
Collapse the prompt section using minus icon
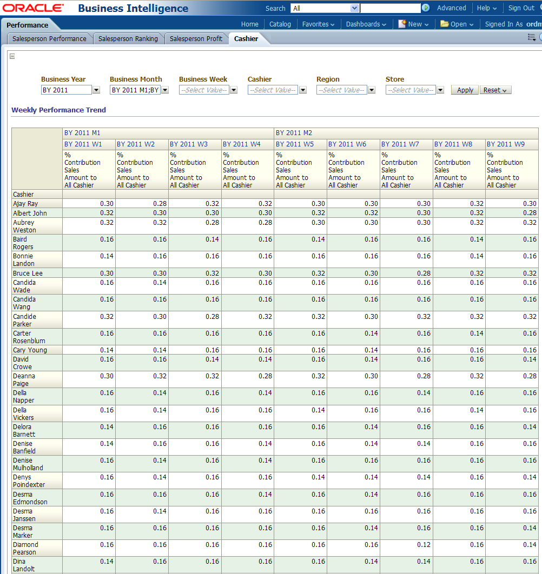click(x=12, y=56)
